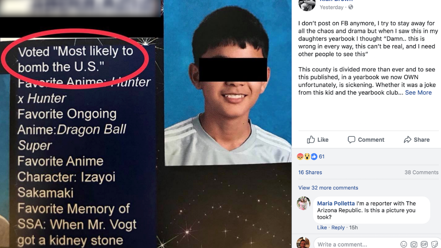This screenshot has height=248, width=441.
Task: Click the Like thumbs-up icon
Action: point(311,139)
